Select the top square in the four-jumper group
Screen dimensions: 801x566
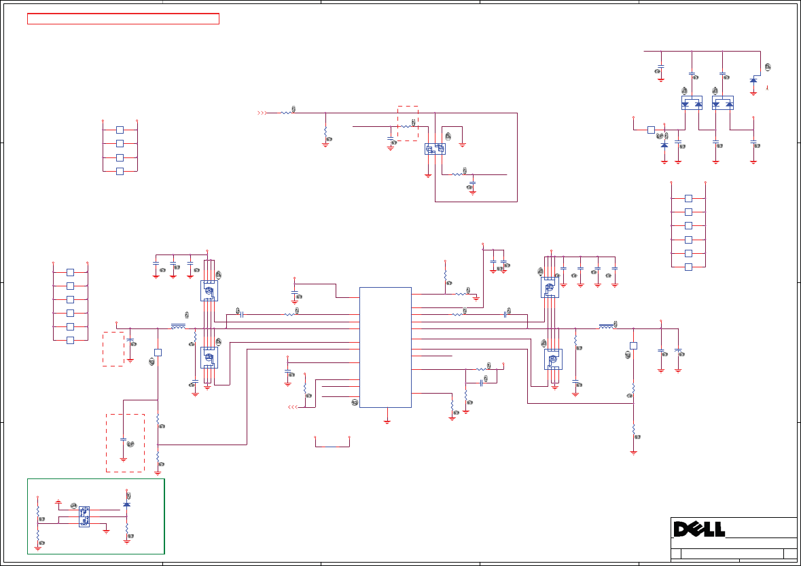point(120,130)
